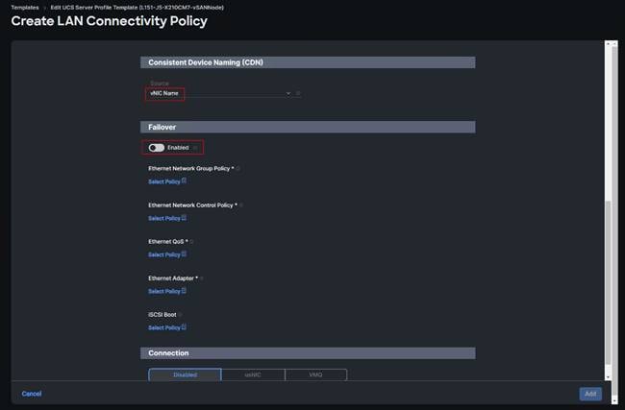Click info icon beside Ethernet Network Group Policy label
The width and height of the screenshot is (625, 410).
tap(238, 169)
